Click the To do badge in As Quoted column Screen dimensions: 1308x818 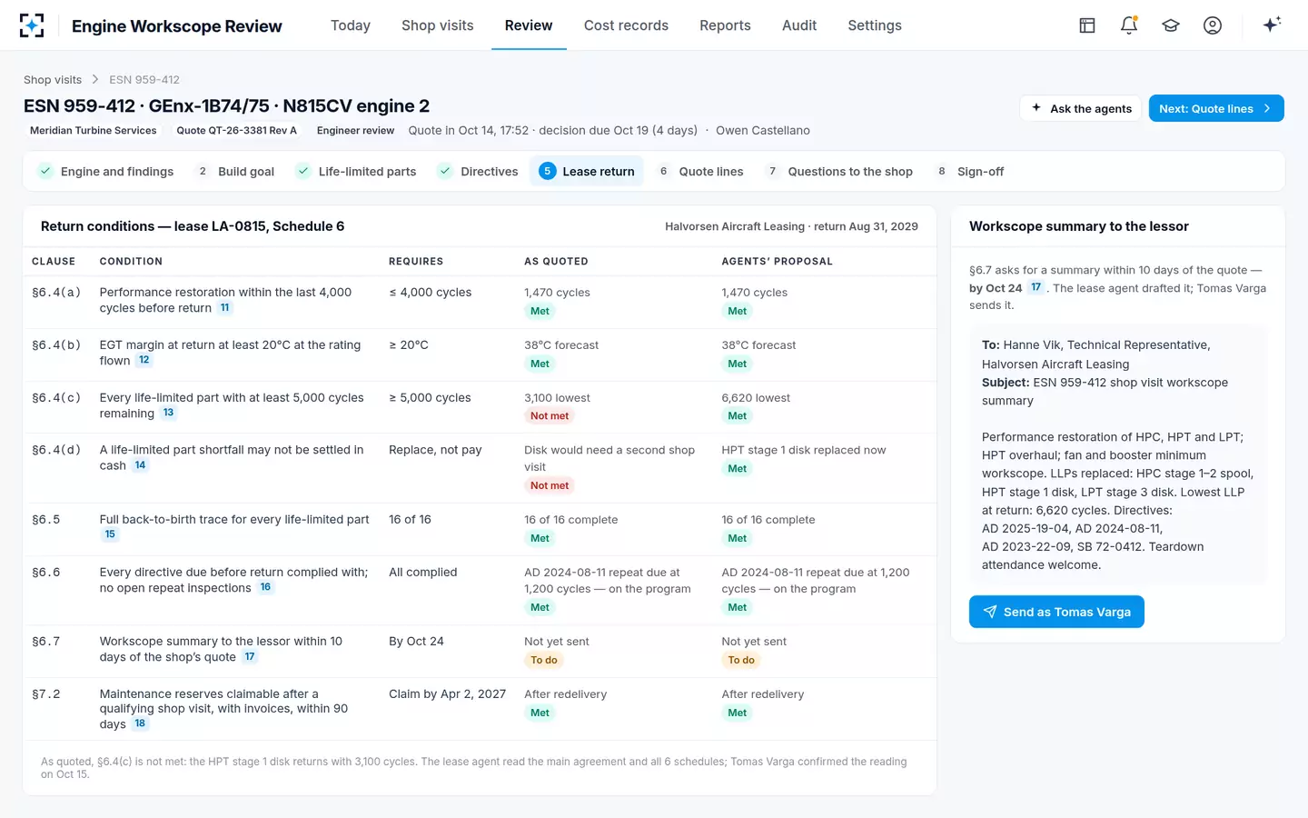544,660
